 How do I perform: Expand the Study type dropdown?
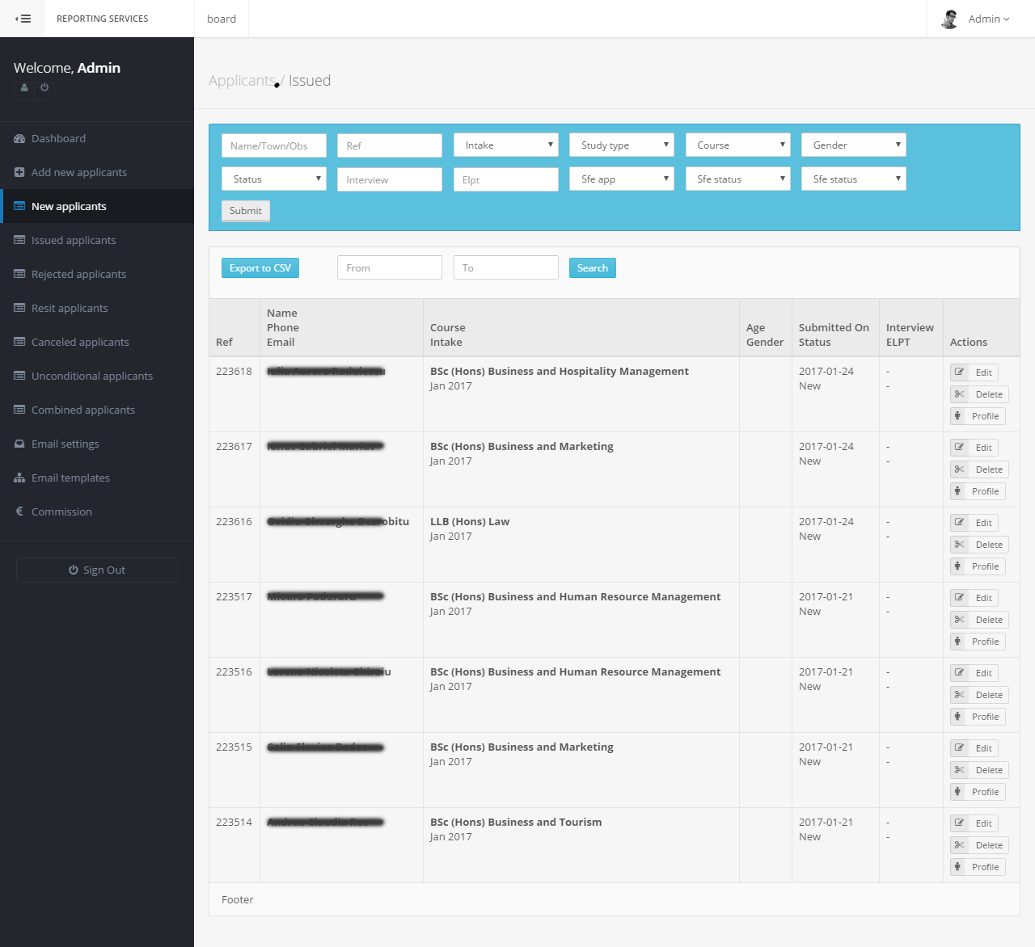(x=621, y=145)
